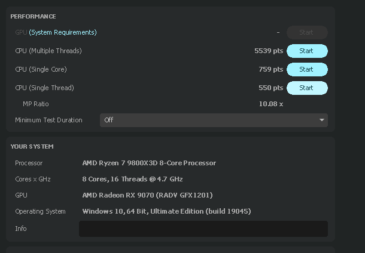Select the 759 pts single core score
This screenshot has width=365, height=253.
pyautogui.click(x=270, y=69)
